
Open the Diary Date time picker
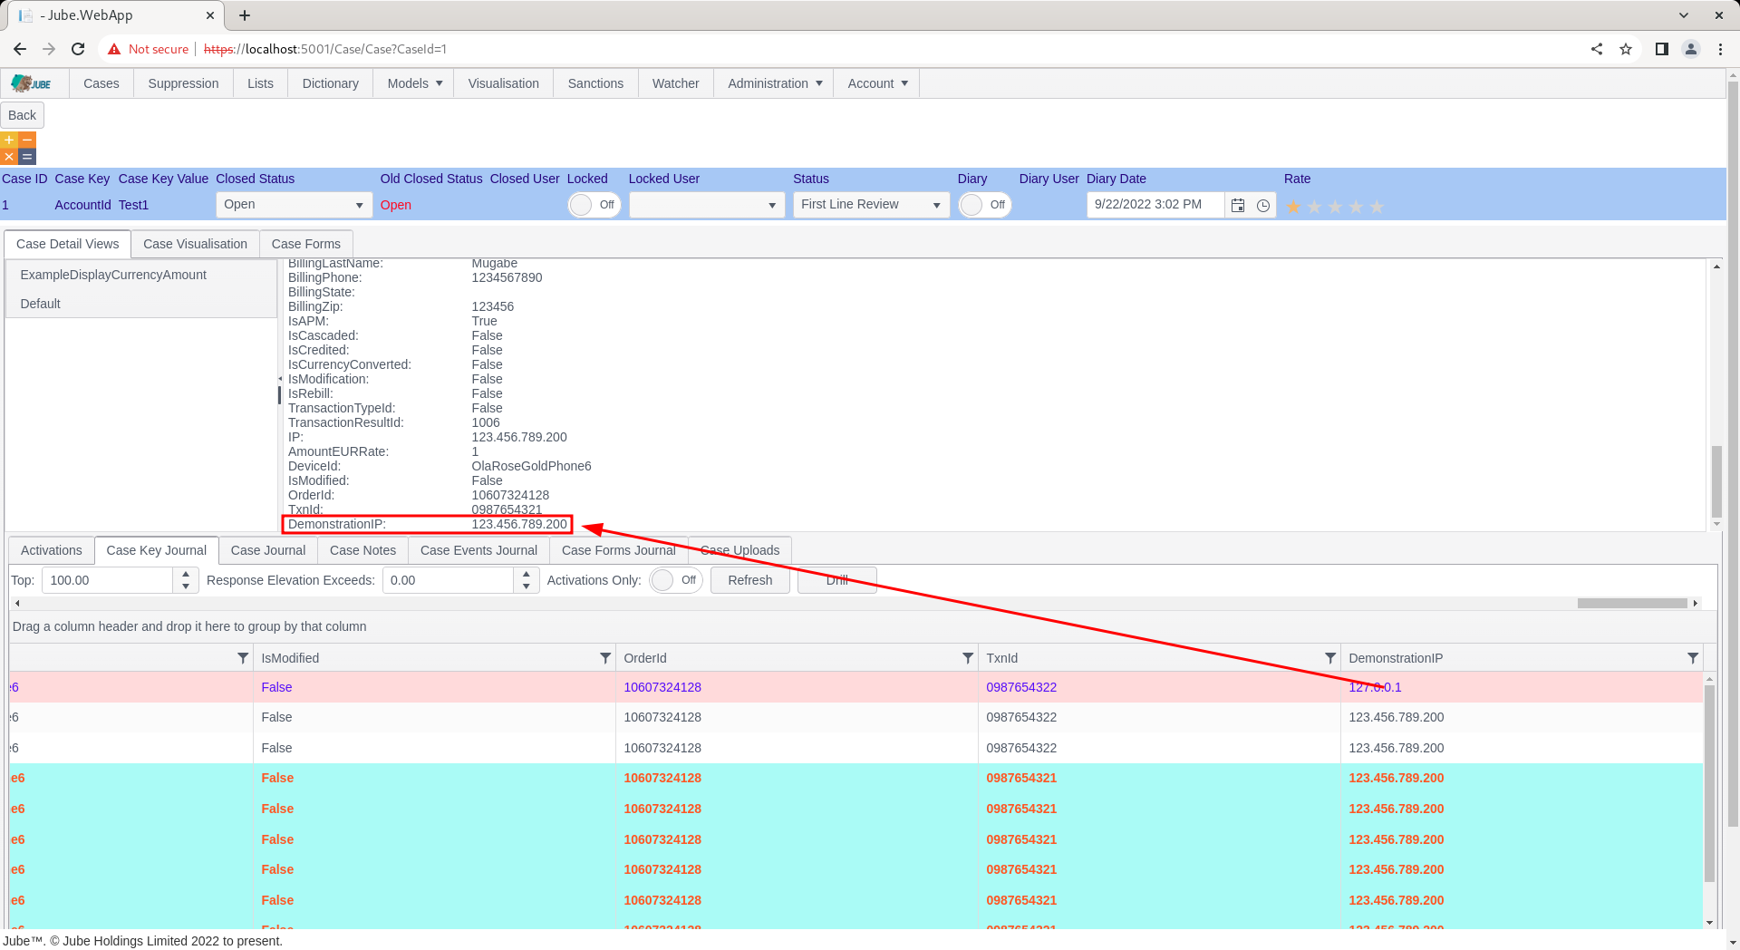point(1263,206)
